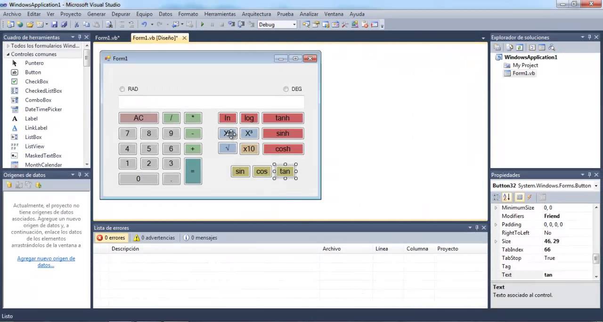The width and height of the screenshot is (603, 322).
Task: Click the AC button on the form
Action: pyautogui.click(x=139, y=118)
